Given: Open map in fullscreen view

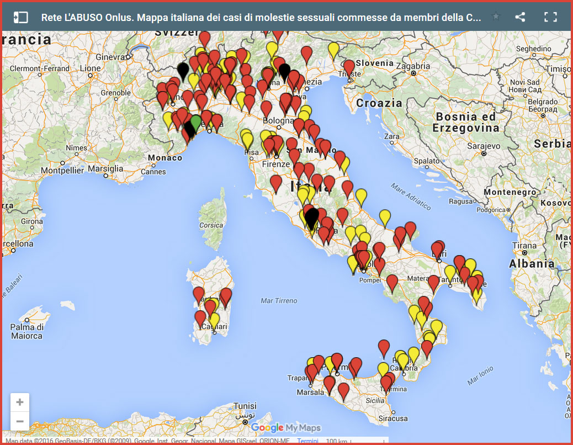Looking at the screenshot, I should tap(550, 17).
